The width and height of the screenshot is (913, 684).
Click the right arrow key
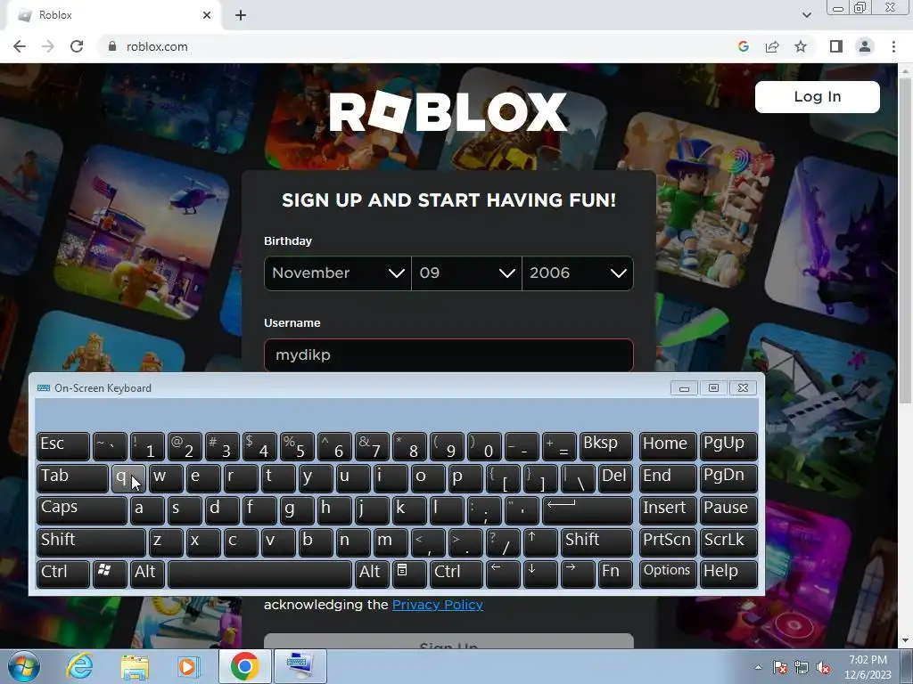pyautogui.click(x=578, y=574)
